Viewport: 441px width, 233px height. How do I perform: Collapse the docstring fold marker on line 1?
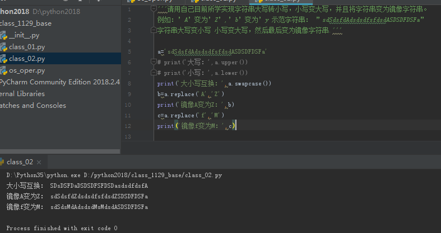[154, 9]
